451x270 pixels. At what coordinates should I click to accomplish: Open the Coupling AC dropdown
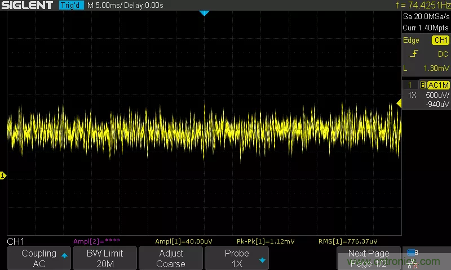39,258
